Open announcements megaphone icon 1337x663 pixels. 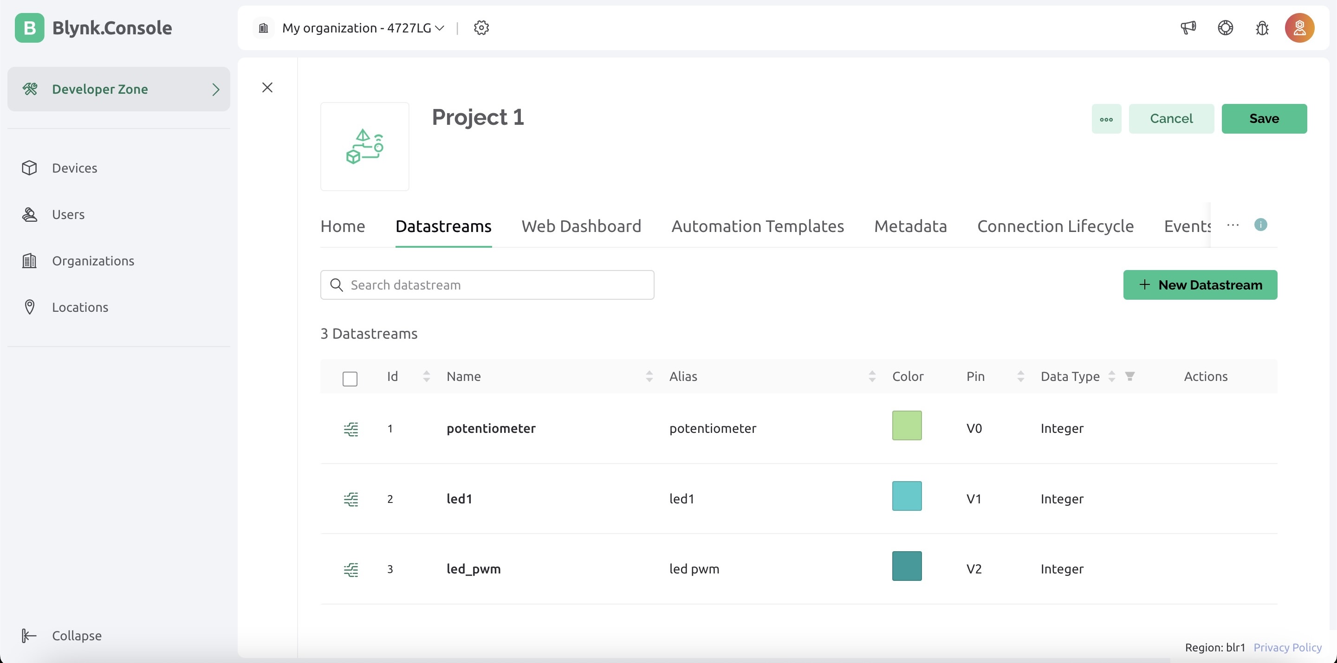click(x=1188, y=27)
